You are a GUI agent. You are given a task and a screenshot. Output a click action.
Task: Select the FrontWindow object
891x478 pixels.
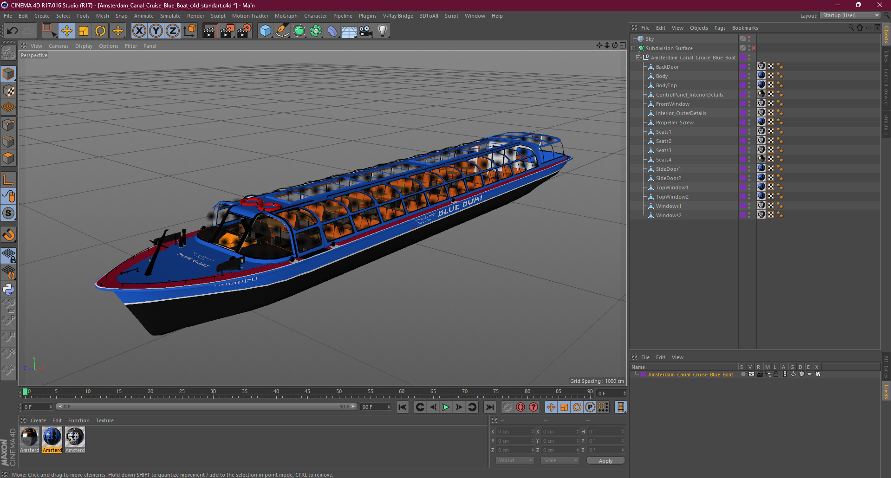[x=672, y=104]
